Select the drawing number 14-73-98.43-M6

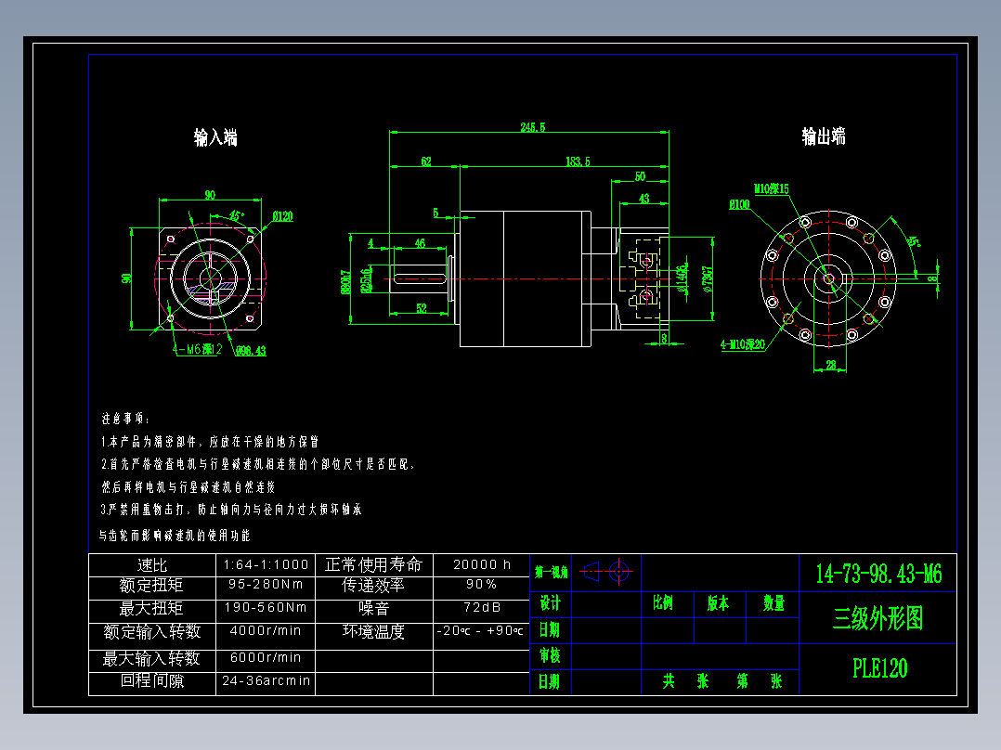(x=879, y=574)
